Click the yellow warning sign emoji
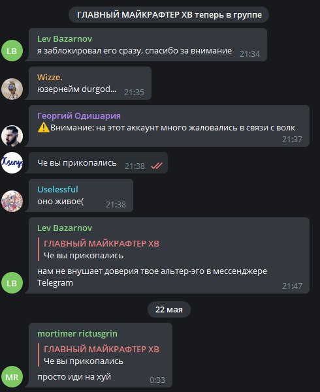This screenshot has height=392, width=320. coord(44,127)
